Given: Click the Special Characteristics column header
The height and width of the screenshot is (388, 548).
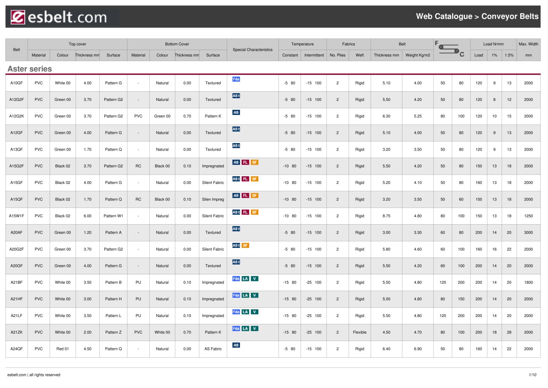Looking at the screenshot, I should tap(252, 50).
